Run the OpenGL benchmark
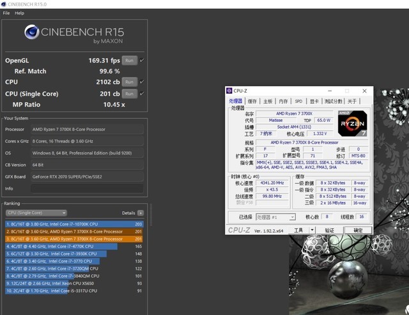The image size is (409, 315). (x=129, y=61)
